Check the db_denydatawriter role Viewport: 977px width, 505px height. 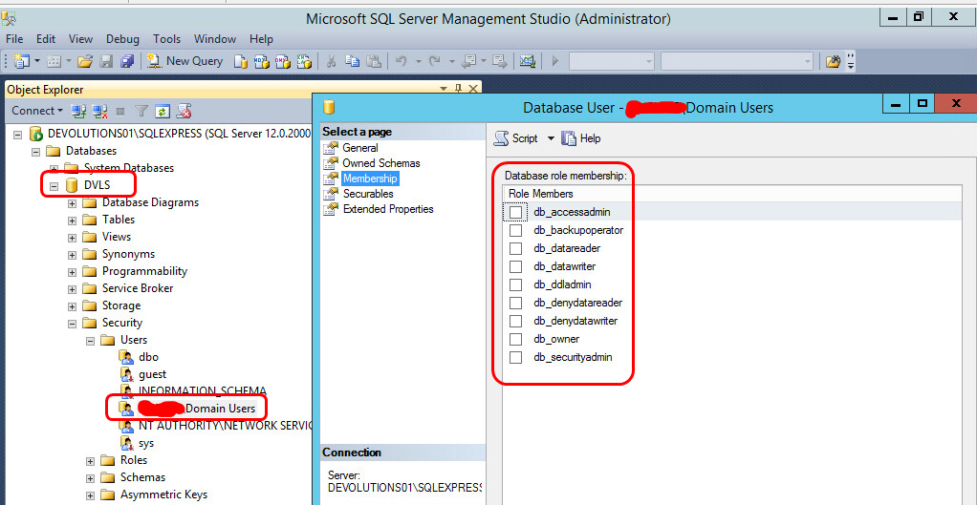(515, 321)
